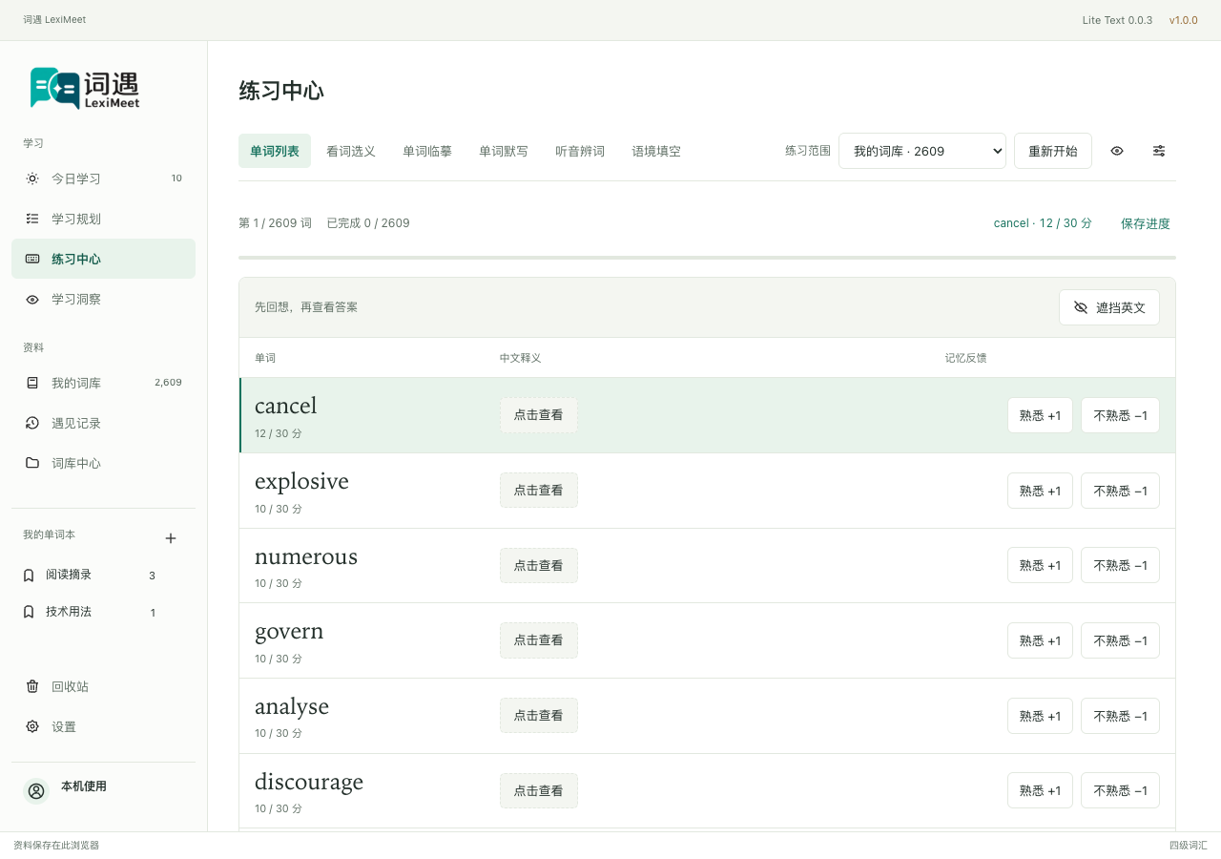Click the 第 1 / 2609 词 counter
The width and height of the screenshot is (1221, 859).
click(275, 223)
